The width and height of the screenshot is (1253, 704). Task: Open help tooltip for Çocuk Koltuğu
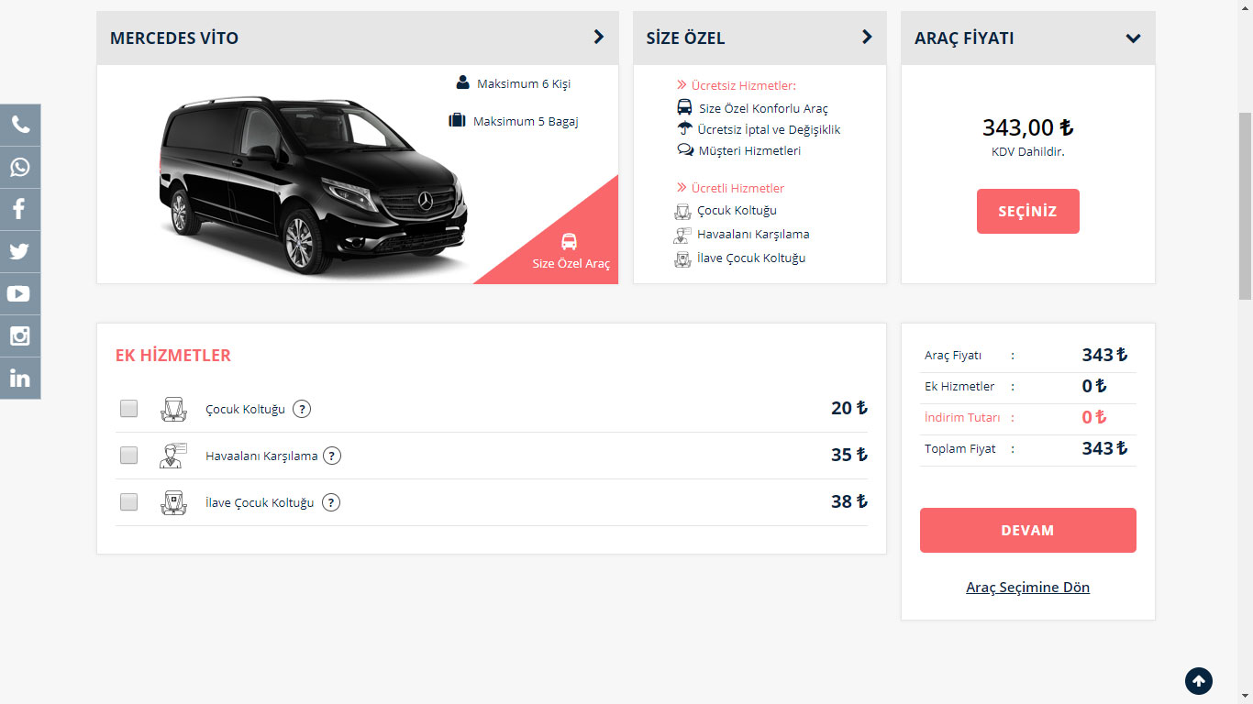(x=302, y=409)
